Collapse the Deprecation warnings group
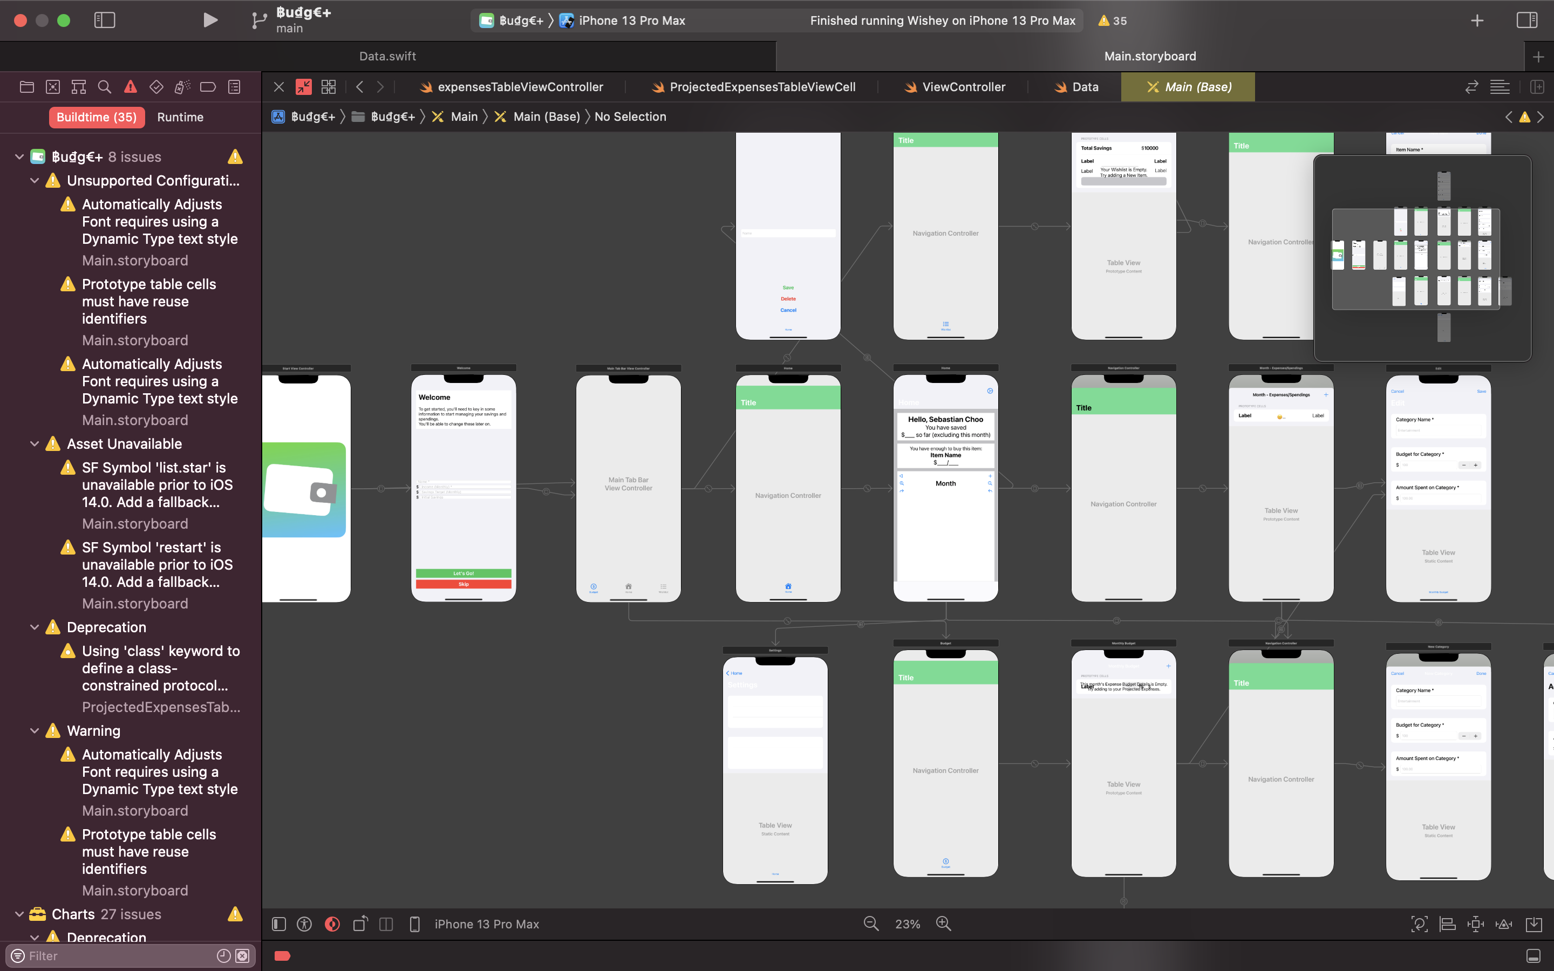This screenshot has width=1554, height=971. pos(34,627)
